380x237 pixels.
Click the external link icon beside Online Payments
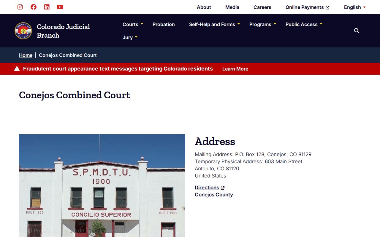tap(327, 7)
